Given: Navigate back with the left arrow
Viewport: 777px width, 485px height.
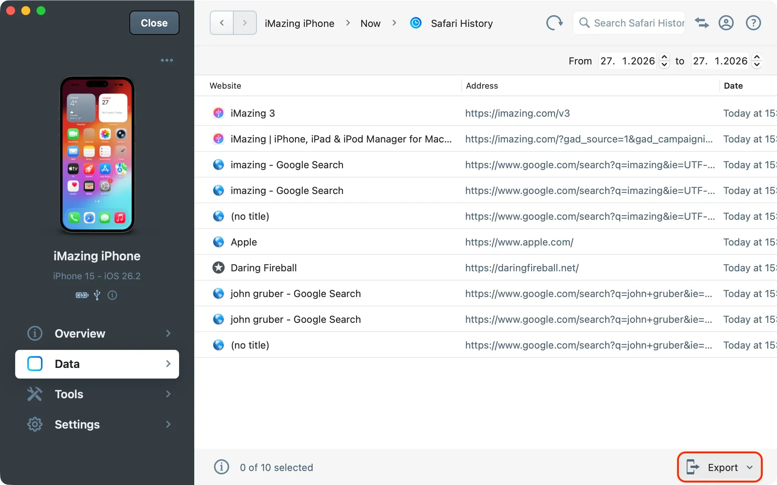Looking at the screenshot, I should (x=222, y=23).
